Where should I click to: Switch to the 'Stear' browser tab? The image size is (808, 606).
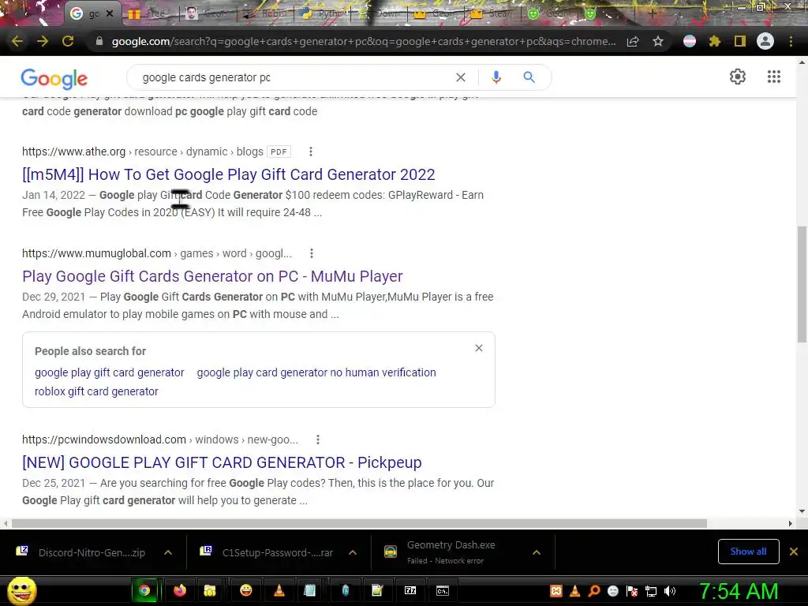(x=492, y=13)
